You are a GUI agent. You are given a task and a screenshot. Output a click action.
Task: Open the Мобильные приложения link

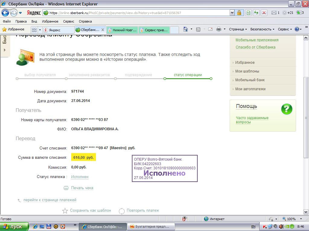click(257, 40)
